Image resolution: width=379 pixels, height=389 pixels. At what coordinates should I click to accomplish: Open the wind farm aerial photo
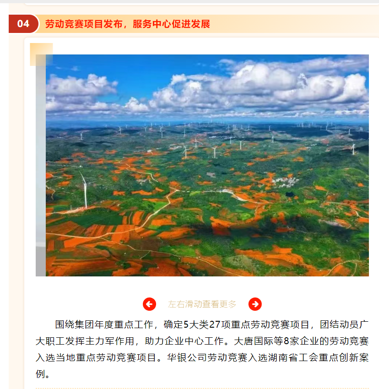click(207, 165)
